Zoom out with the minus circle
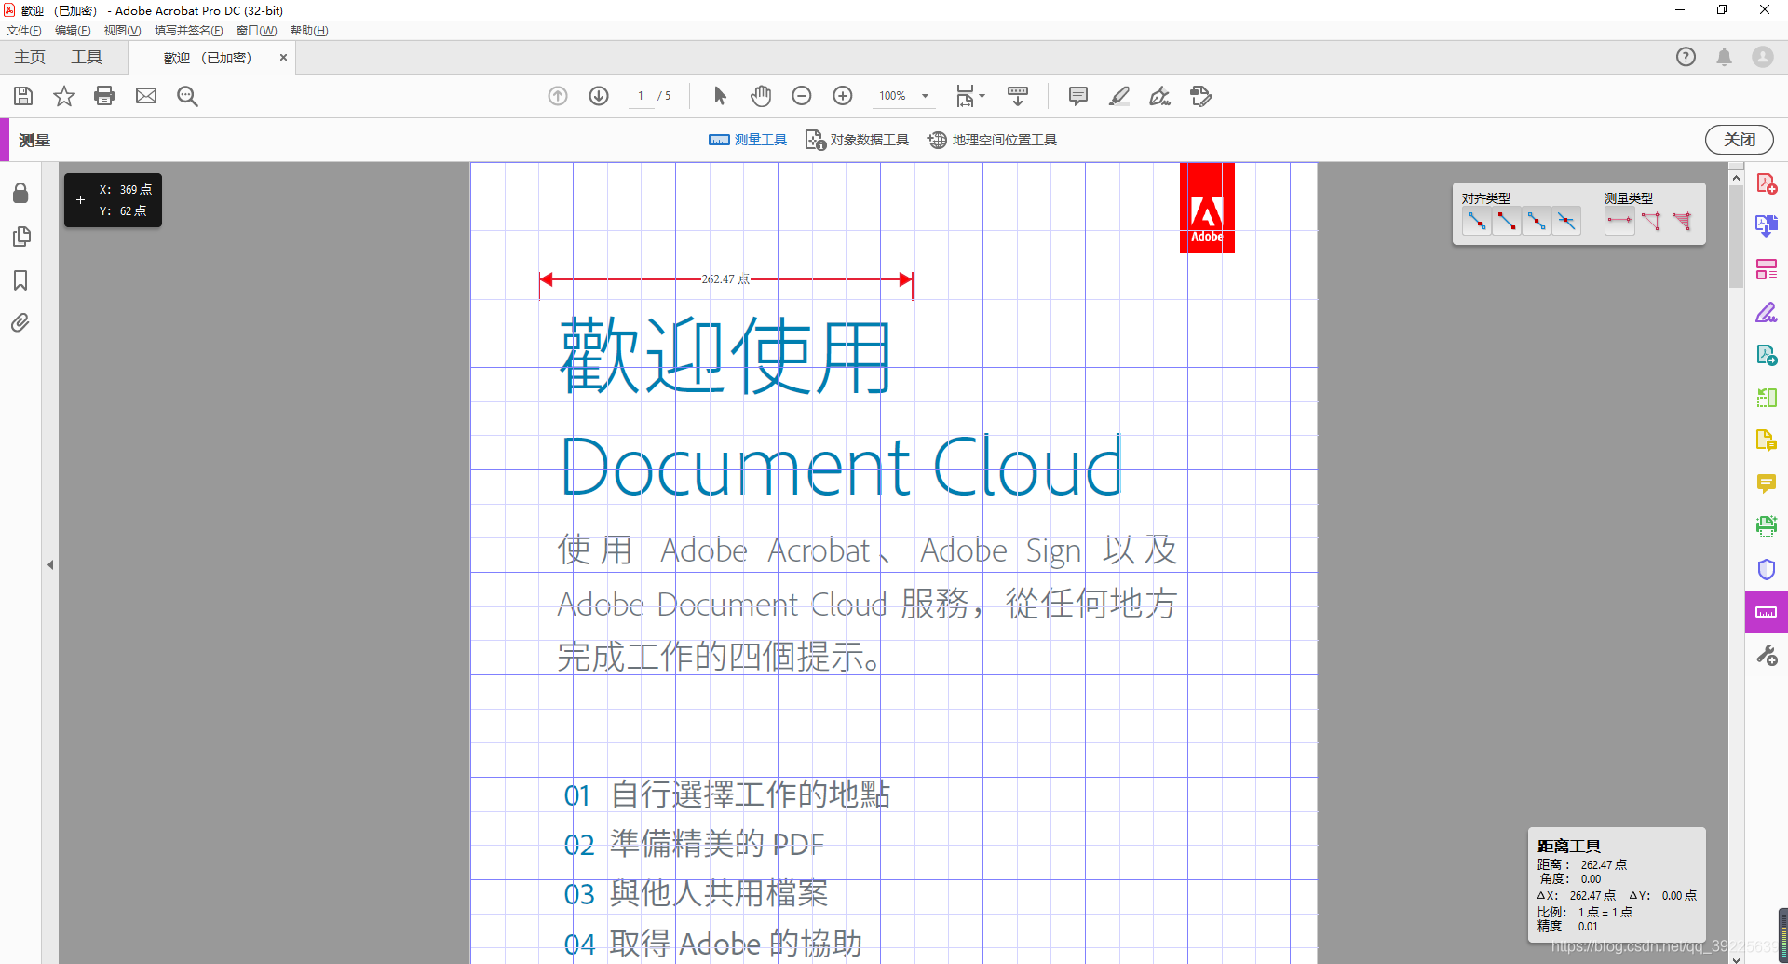 pos(802,96)
